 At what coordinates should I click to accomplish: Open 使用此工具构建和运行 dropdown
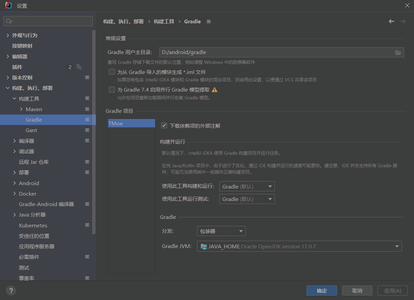[247, 186]
